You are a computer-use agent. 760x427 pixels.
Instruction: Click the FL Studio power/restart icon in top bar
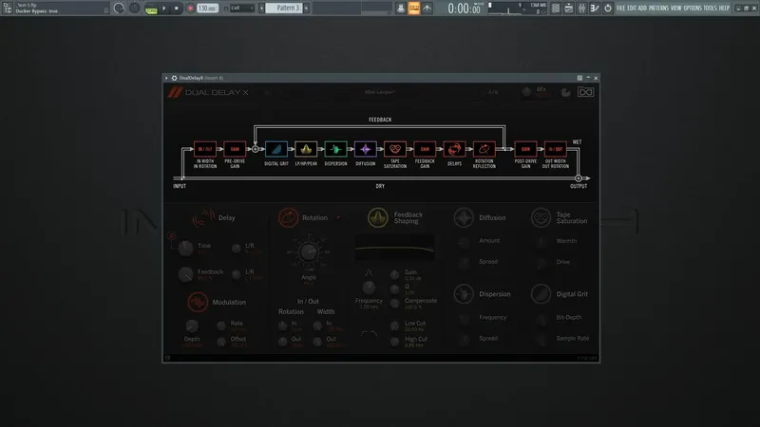[x=608, y=9]
